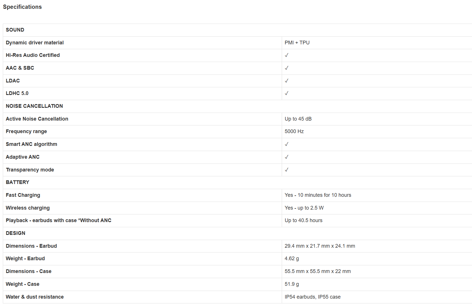Click the Hi-Res Audio Certified checkmark
The height and width of the screenshot is (304, 472).
pyautogui.click(x=287, y=55)
